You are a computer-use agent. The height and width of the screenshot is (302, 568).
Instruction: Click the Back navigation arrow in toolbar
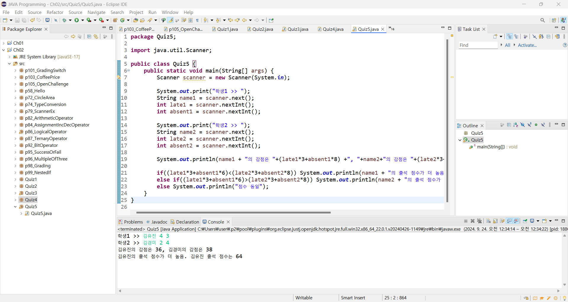pyautogui.click(x=244, y=20)
